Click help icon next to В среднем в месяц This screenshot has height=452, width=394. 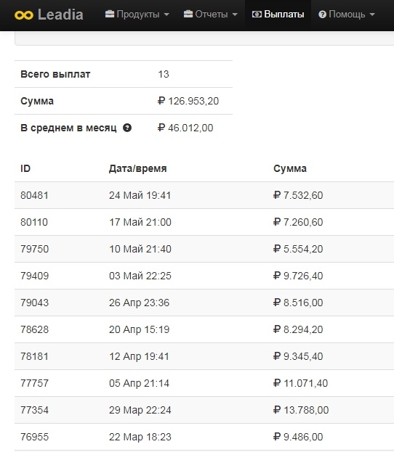127,128
